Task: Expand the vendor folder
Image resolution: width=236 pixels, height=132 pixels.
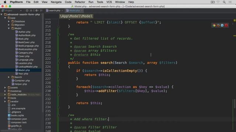Action: pyautogui.click(x=5, y=102)
